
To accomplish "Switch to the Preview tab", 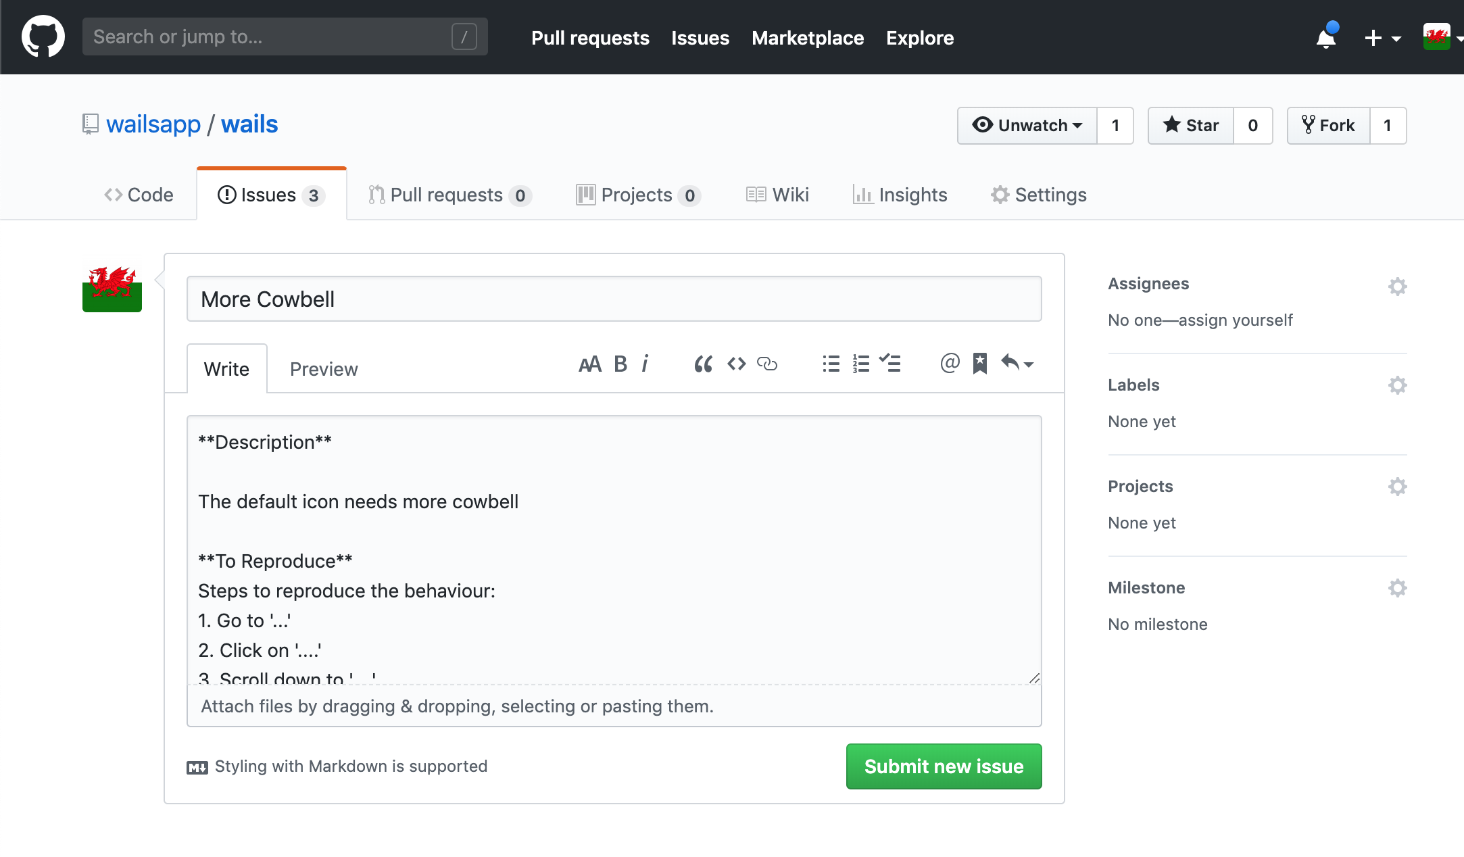I will [x=324, y=368].
